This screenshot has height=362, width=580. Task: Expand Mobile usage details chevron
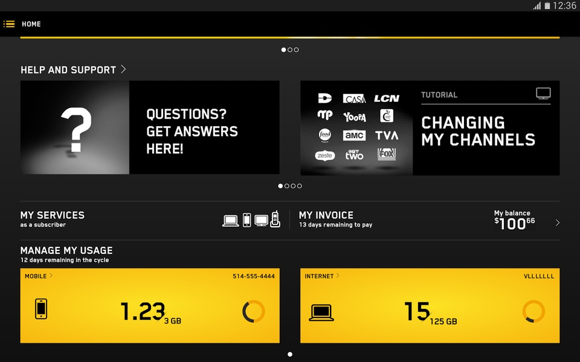(51, 275)
